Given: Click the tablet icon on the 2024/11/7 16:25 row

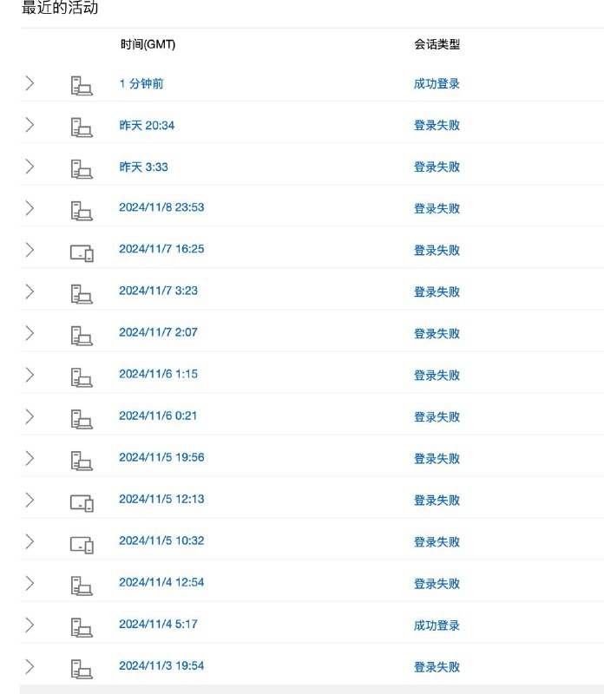Looking at the screenshot, I should click(82, 250).
